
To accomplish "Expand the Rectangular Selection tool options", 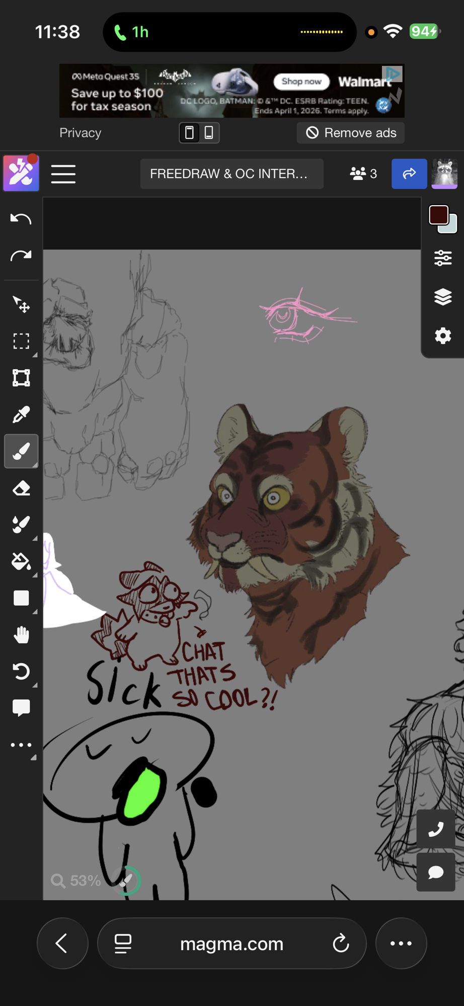I will click(x=35, y=355).
